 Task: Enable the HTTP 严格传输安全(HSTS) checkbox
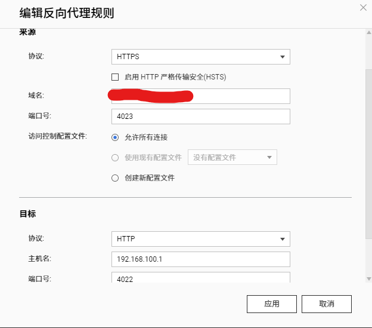[x=116, y=77]
